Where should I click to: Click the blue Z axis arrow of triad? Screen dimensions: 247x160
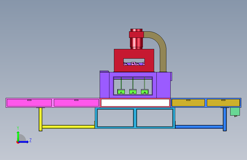pos(24,142)
